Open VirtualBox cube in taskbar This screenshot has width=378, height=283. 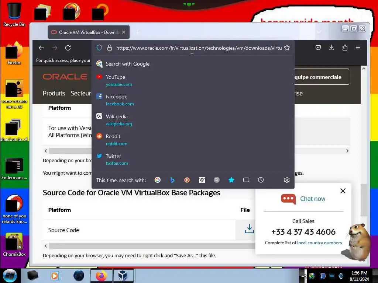point(123,276)
